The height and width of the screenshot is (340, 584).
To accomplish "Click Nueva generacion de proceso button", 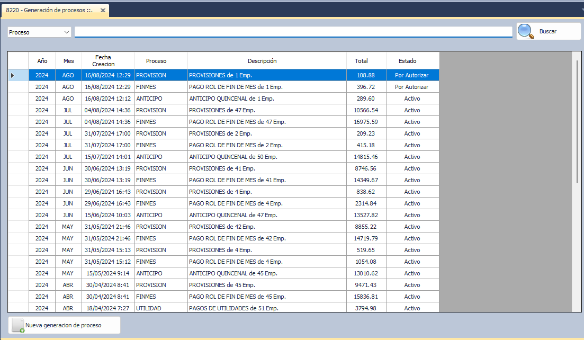I will pos(65,325).
